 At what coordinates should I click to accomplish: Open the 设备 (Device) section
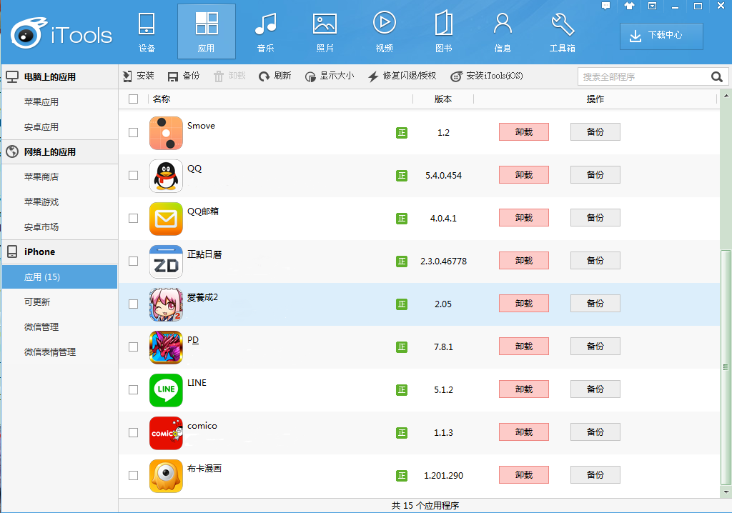click(147, 31)
